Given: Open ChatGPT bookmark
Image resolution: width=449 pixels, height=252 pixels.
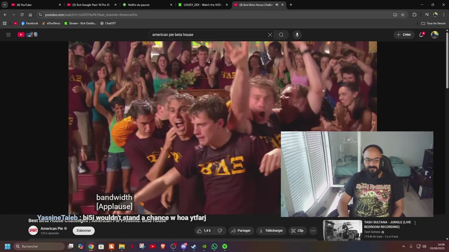Looking at the screenshot, I should coord(108,23).
